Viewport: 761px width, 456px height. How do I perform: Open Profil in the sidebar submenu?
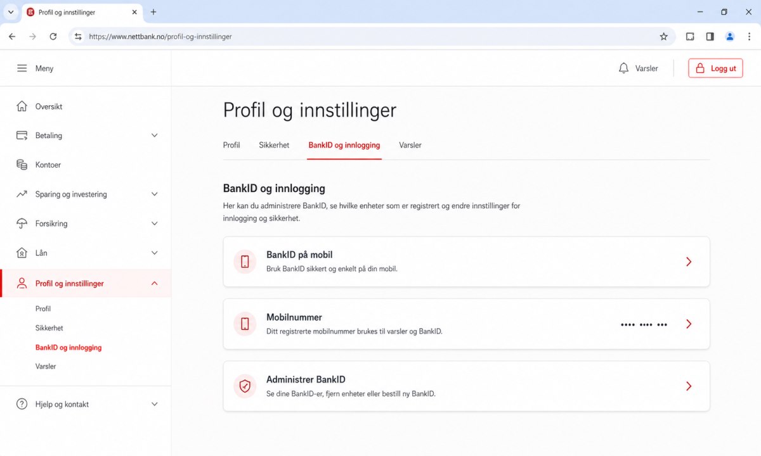coord(43,309)
